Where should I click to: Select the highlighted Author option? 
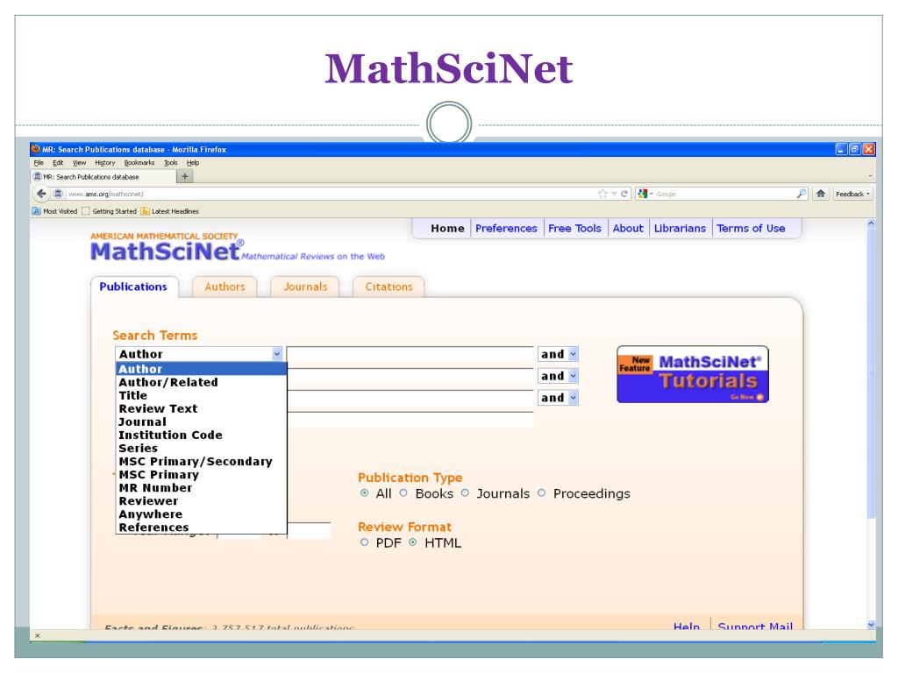(x=201, y=369)
